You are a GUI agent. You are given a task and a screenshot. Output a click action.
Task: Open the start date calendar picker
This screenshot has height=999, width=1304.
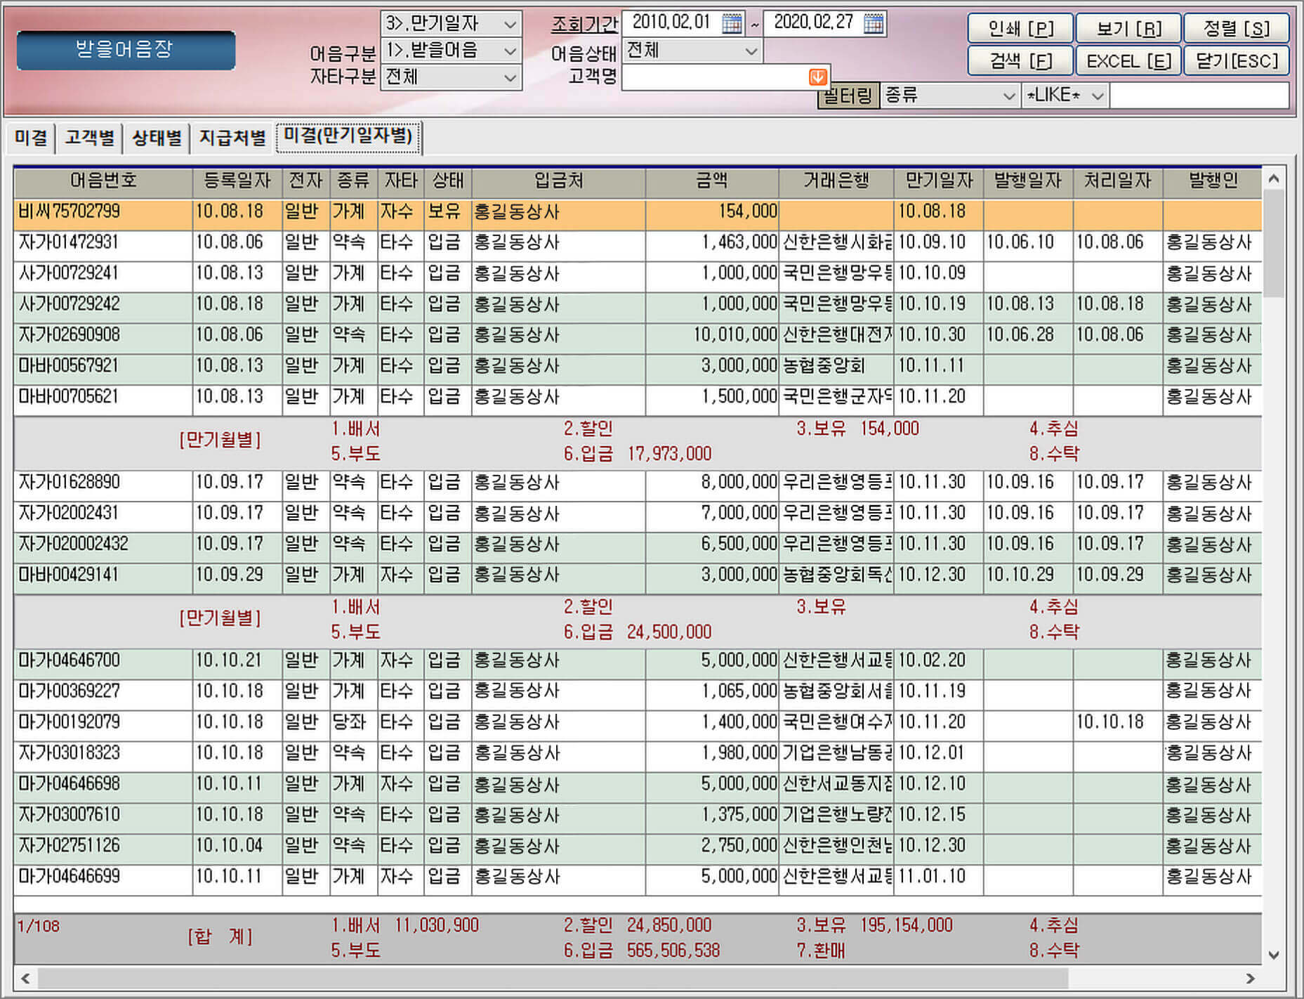click(732, 23)
